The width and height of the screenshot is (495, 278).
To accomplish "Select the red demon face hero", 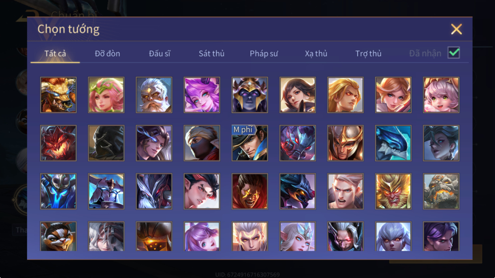I will click(58, 143).
